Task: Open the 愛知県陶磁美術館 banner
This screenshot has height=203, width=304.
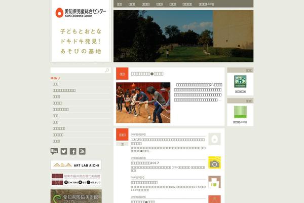Action: pyautogui.click(x=76, y=196)
